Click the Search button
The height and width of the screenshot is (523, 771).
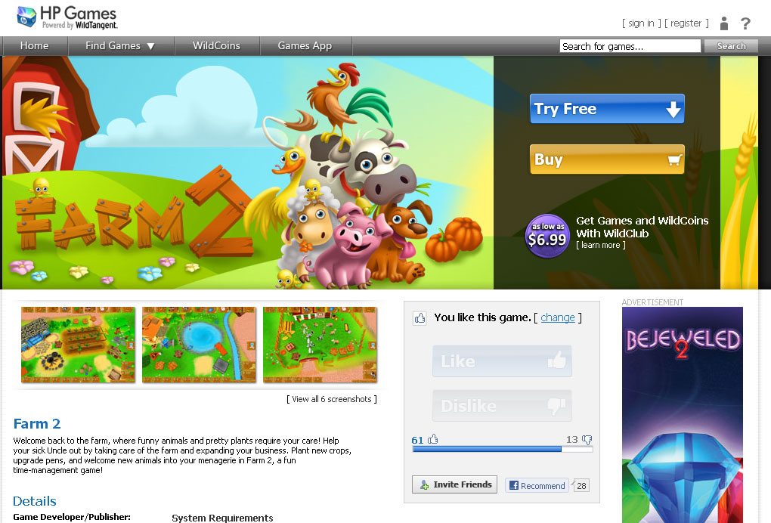point(731,45)
